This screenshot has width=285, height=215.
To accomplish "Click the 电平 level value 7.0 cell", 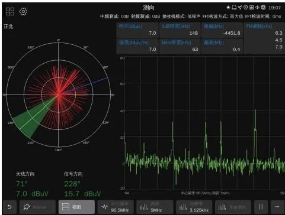I will click(x=137, y=30).
